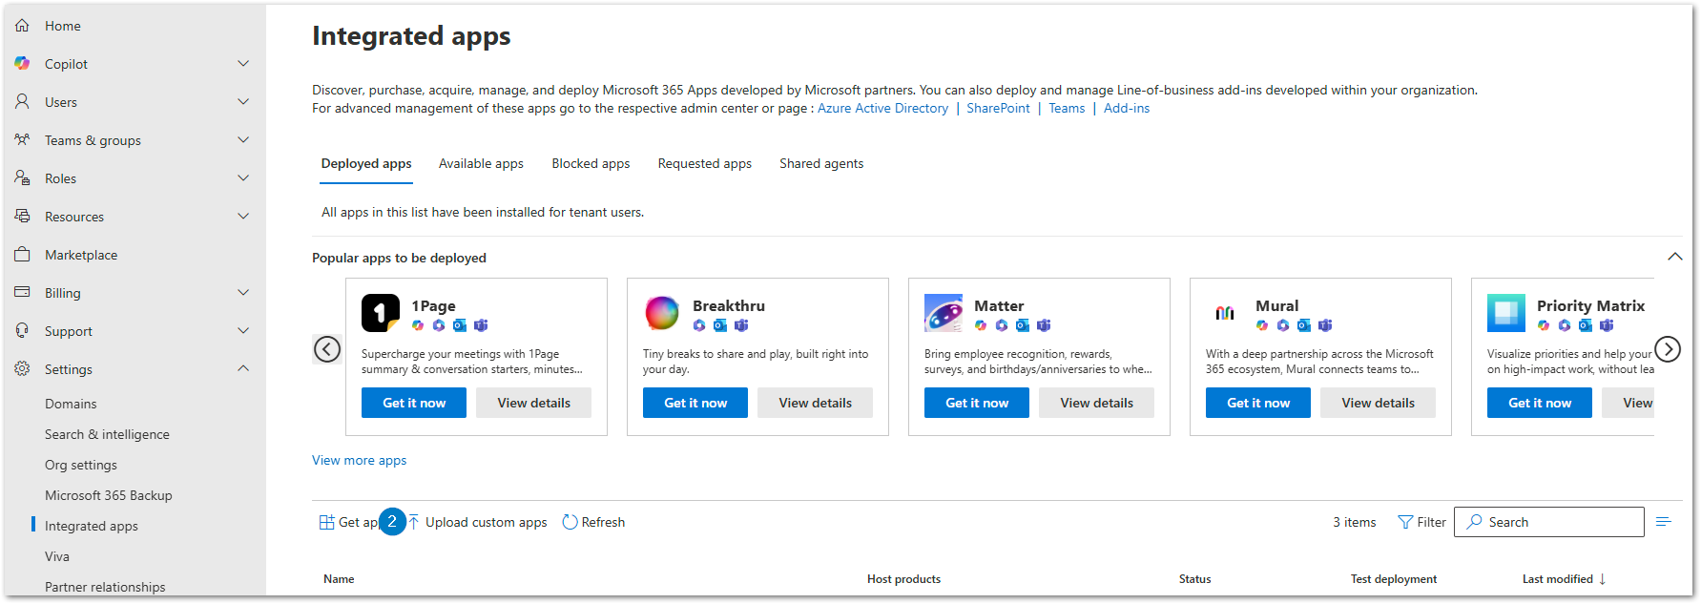Open the Home icon in sidebar
1701x604 pixels.
point(22,26)
